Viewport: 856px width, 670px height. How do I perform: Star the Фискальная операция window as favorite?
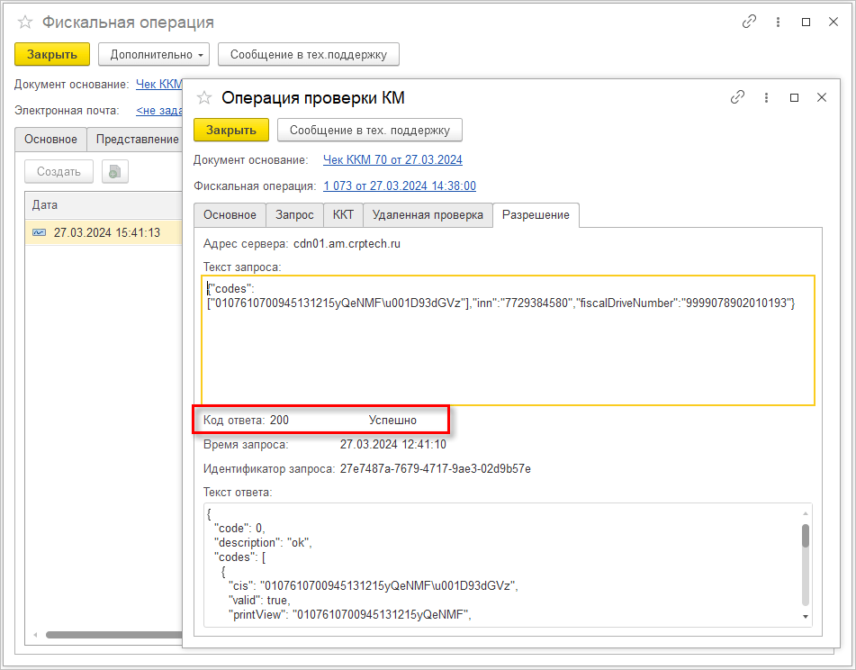[x=25, y=23]
